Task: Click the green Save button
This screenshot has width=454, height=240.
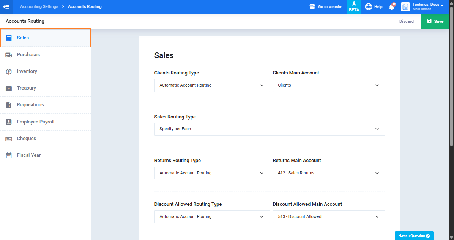Action: click(x=435, y=21)
